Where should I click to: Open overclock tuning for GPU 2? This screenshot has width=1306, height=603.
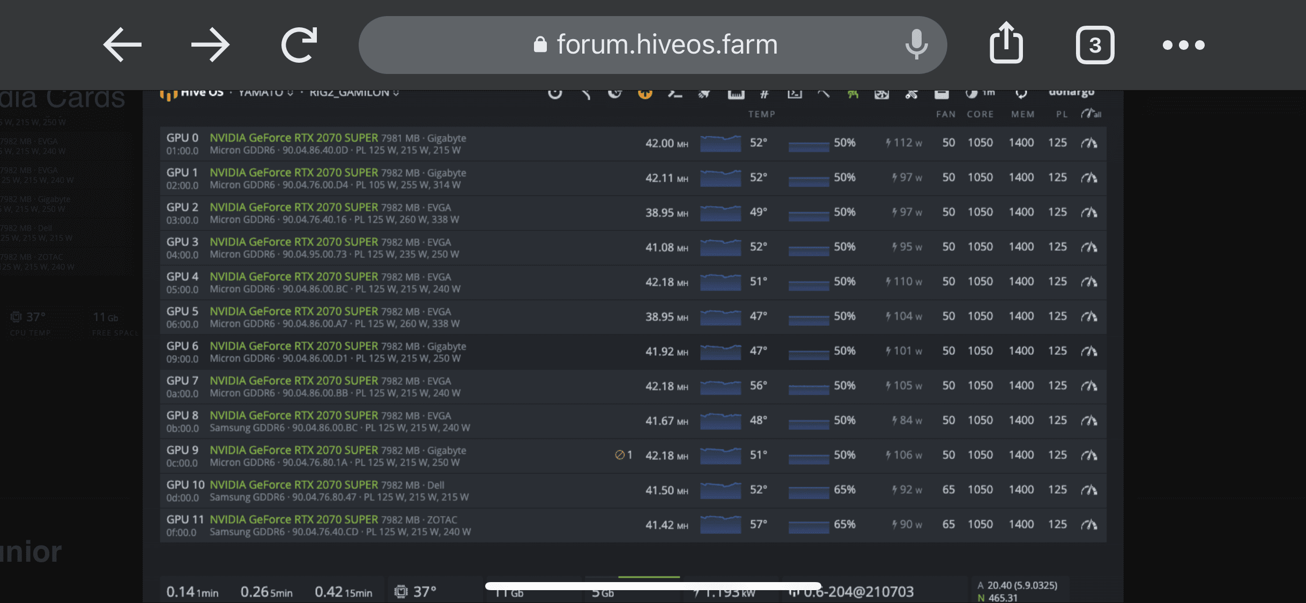[1089, 212]
